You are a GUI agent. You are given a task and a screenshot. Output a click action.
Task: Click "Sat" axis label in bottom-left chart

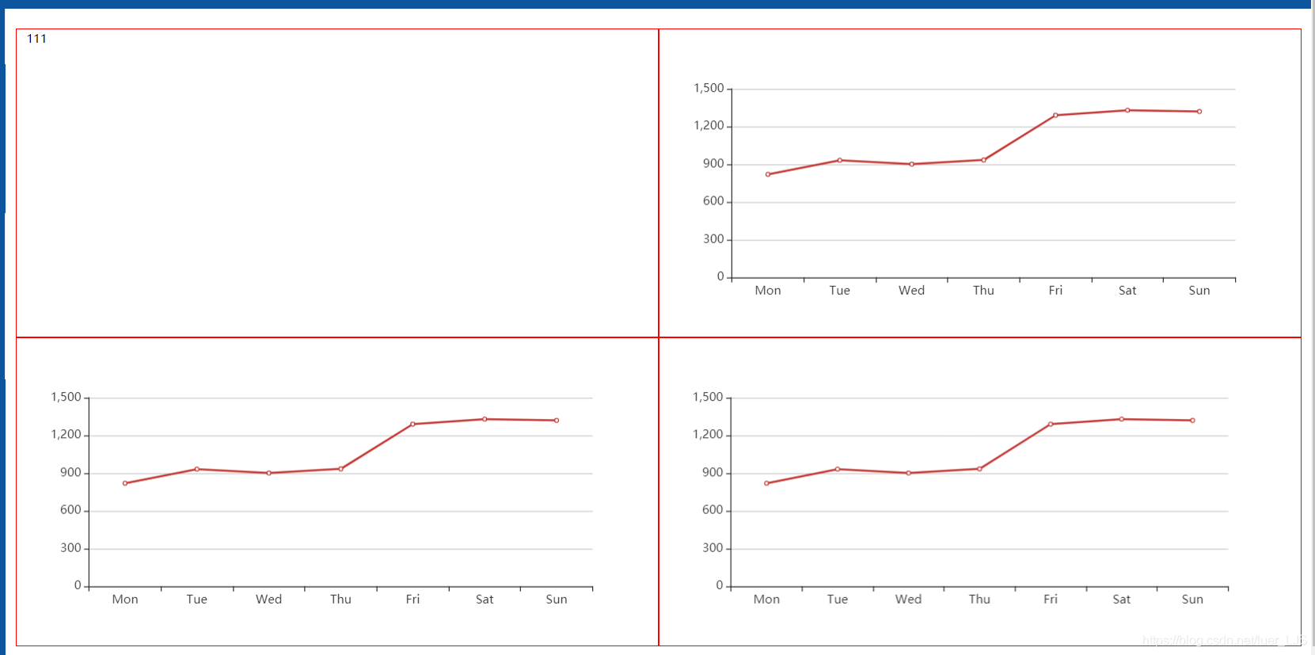click(485, 600)
